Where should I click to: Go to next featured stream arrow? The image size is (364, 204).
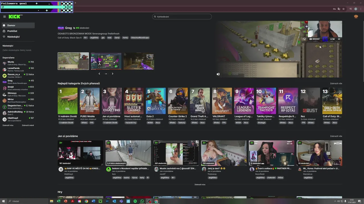click(113, 74)
